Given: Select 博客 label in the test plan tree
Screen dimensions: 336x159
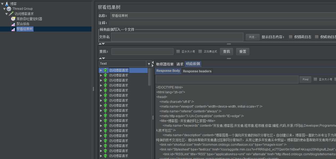Looking at the screenshot, I should pos(13,4).
